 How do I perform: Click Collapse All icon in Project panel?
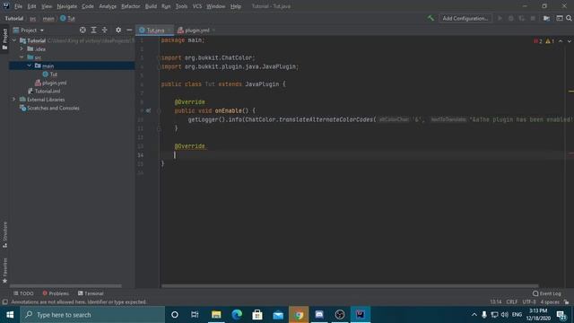point(105,30)
